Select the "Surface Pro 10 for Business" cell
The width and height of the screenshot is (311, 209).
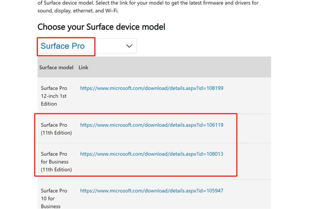54,198
